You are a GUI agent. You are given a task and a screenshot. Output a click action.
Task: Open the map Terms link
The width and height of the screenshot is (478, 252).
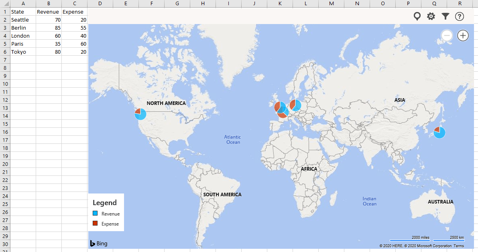coord(458,246)
